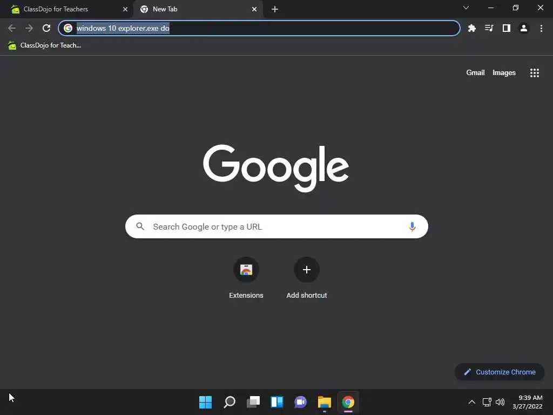Open the Windows Start menu
This screenshot has width=553, height=415.
[x=205, y=402]
